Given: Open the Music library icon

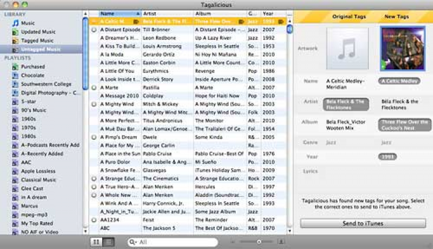Looking at the screenshot, I should 16,23.
